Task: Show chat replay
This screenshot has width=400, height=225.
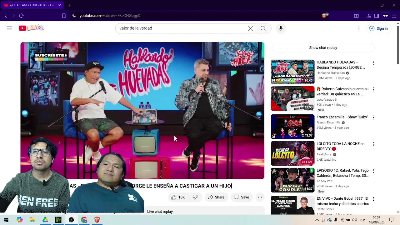Action: point(323,48)
